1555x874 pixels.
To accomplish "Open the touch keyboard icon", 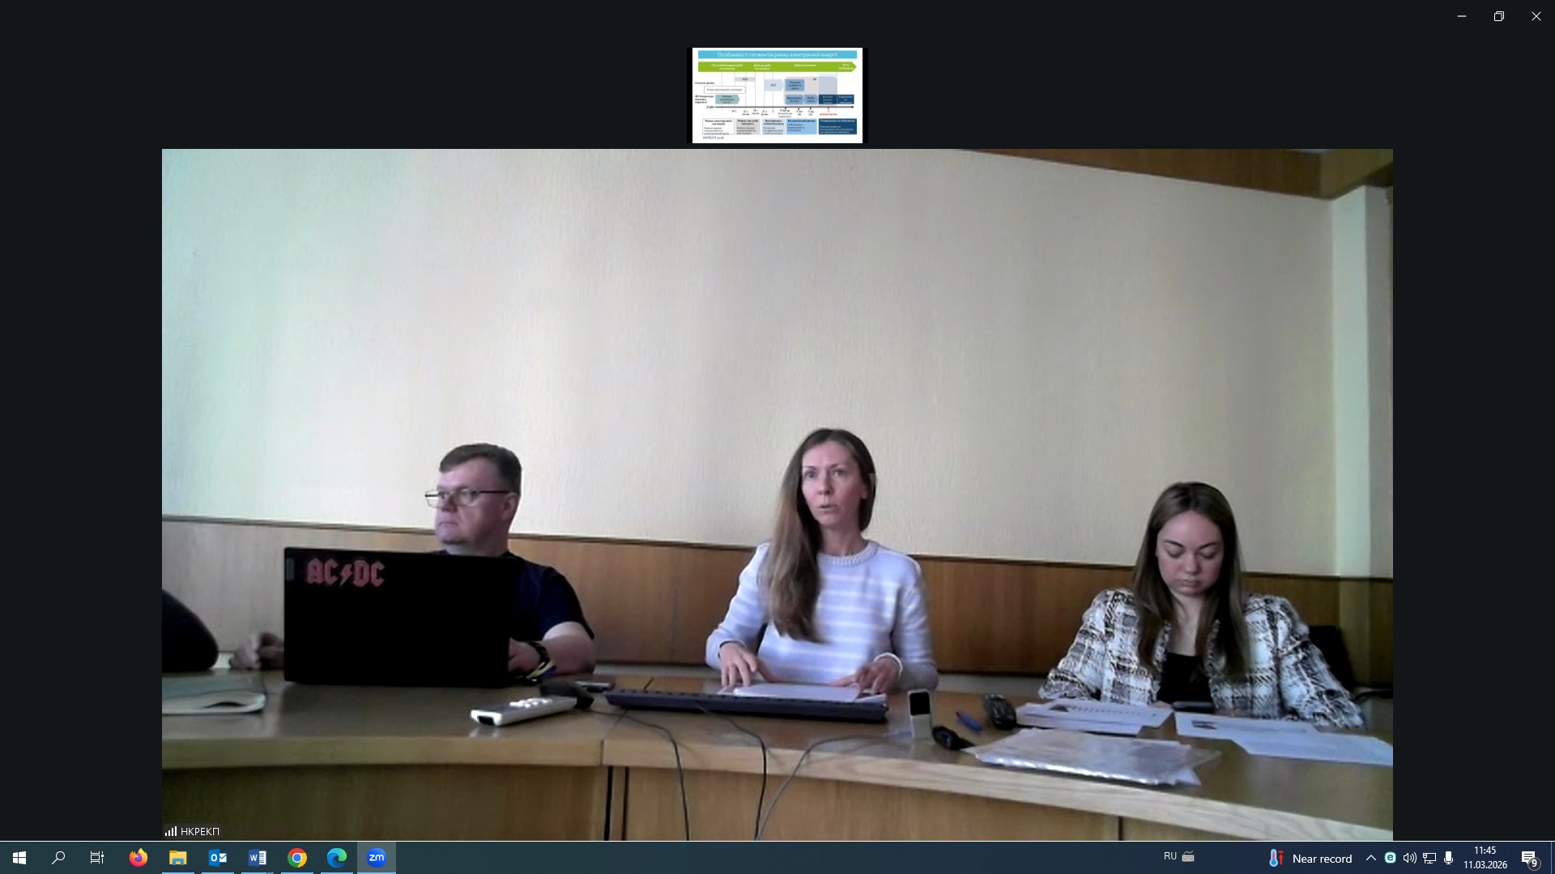I will coord(1188,856).
